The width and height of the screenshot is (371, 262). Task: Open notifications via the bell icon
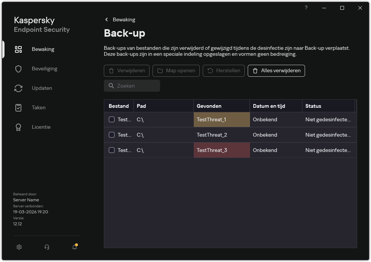point(74,248)
